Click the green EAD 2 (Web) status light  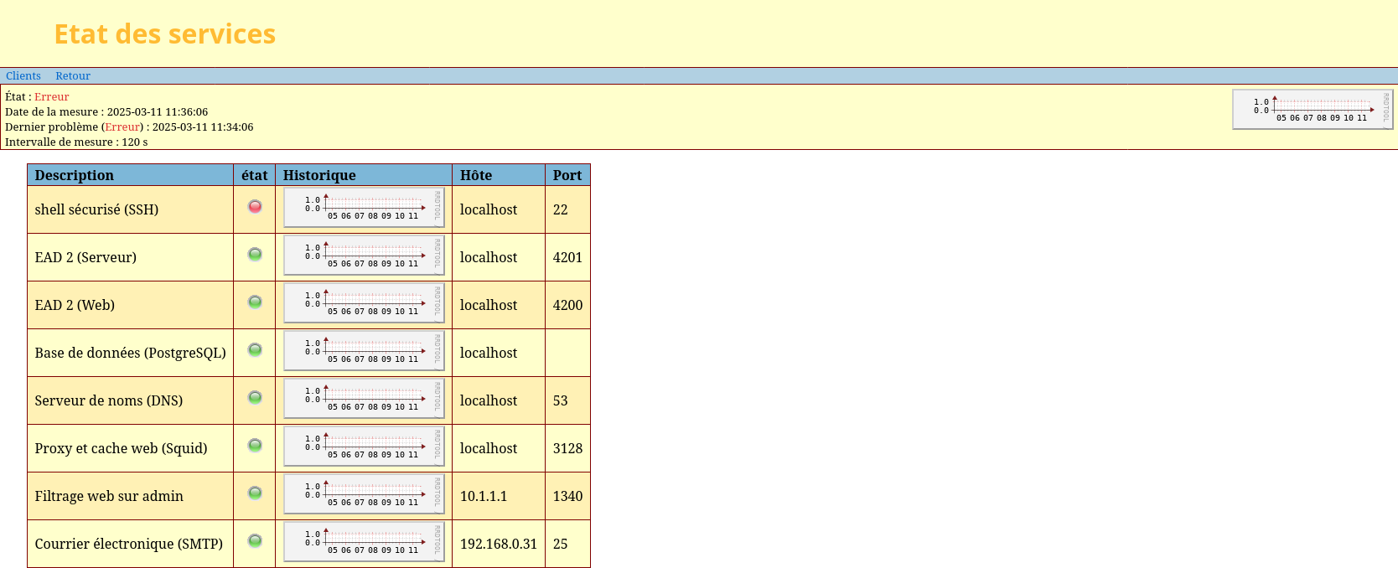[255, 302]
